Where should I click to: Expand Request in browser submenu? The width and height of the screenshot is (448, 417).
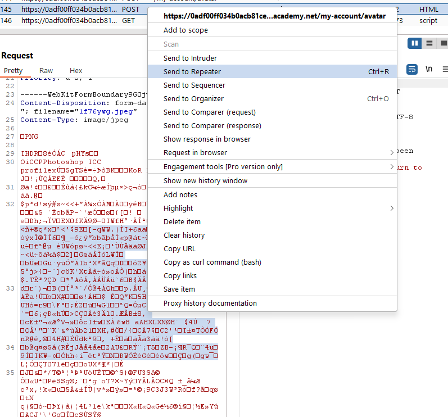coord(272,152)
